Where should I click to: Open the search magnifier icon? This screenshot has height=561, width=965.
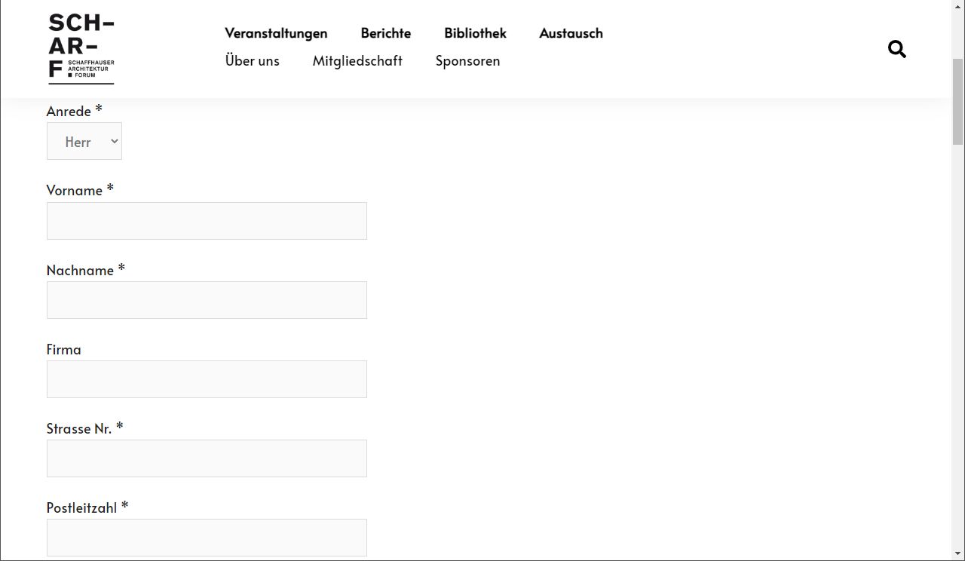tap(896, 49)
